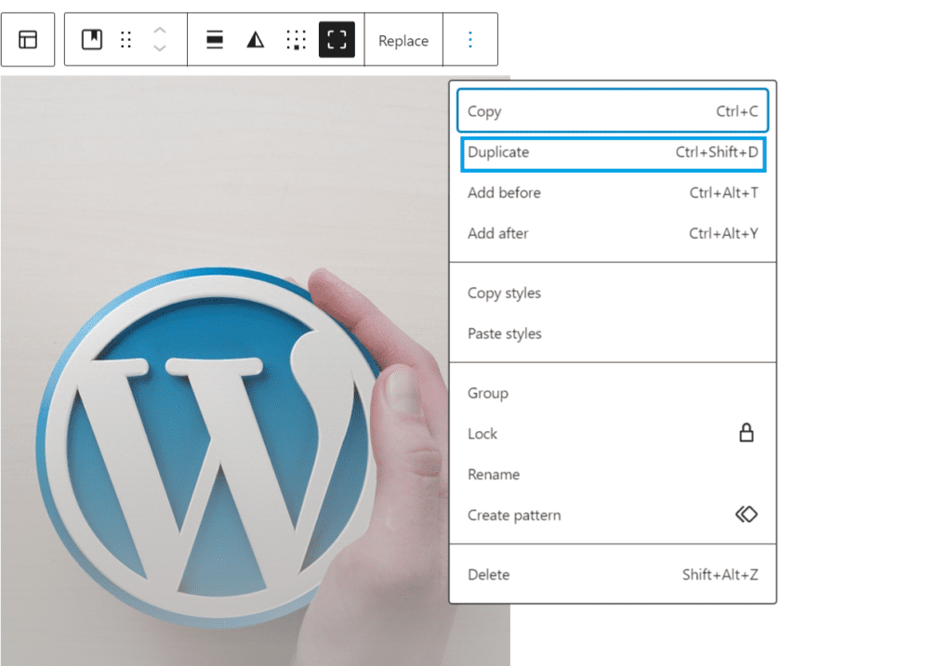The height and width of the screenshot is (666, 952).
Task: Select Copy styles
Action: (613, 293)
